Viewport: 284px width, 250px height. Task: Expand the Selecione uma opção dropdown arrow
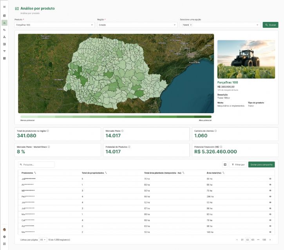(257, 25)
